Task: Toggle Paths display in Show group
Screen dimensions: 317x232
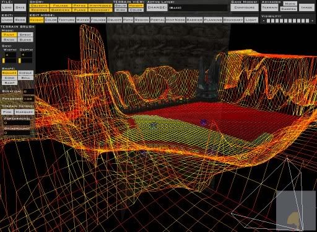Action: (x=80, y=6)
